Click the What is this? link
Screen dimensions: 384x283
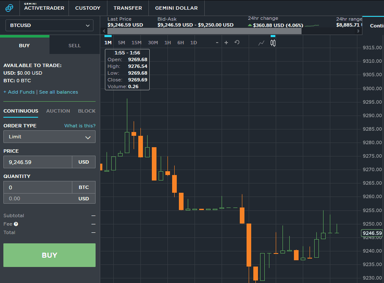(x=80, y=126)
